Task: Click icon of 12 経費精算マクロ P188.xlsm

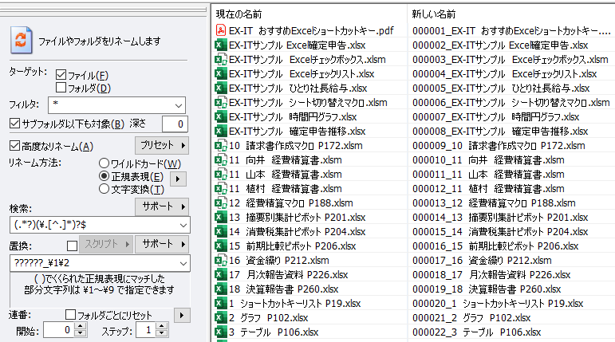Action: 221,202
